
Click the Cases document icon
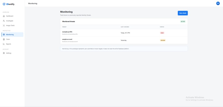point(4,39)
